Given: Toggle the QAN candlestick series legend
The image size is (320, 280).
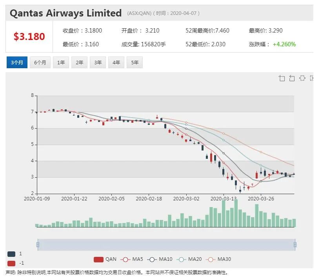Looking at the screenshot, I should point(105,259).
